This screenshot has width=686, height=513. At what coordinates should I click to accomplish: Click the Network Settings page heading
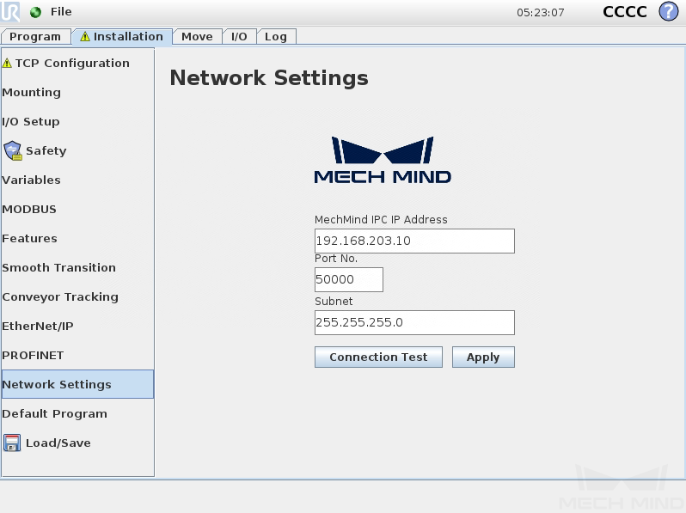[x=268, y=78]
